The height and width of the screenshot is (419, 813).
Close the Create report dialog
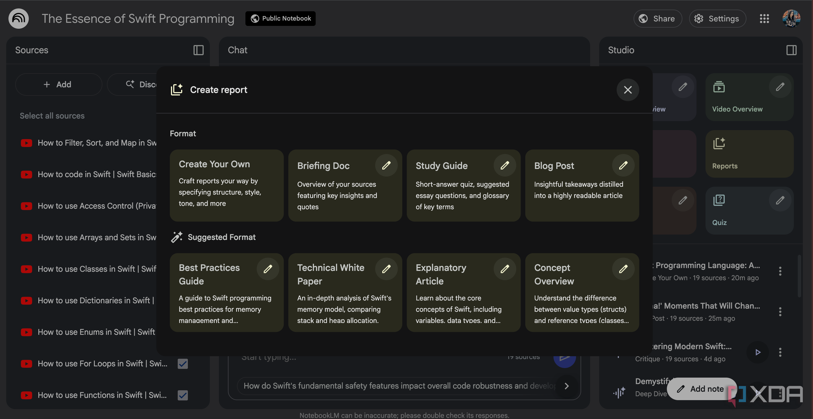click(x=627, y=90)
